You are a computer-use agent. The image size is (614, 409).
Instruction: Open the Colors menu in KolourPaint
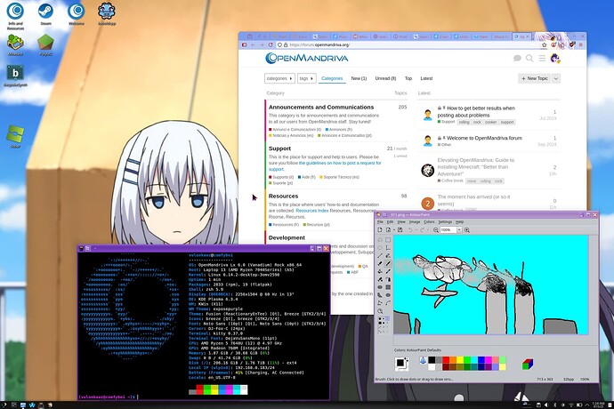tap(429, 222)
